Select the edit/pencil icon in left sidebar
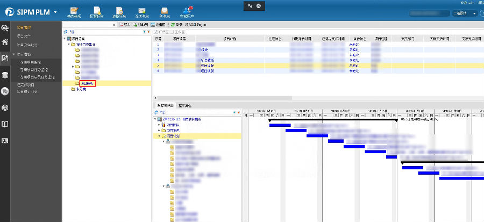This screenshot has height=222, width=484. [x=5, y=58]
